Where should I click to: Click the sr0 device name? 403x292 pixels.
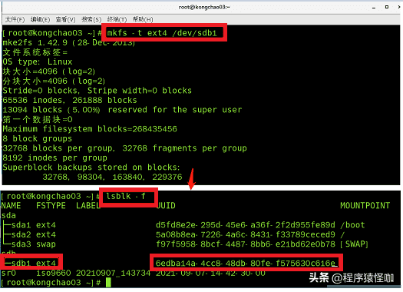[x=8, y=273]
